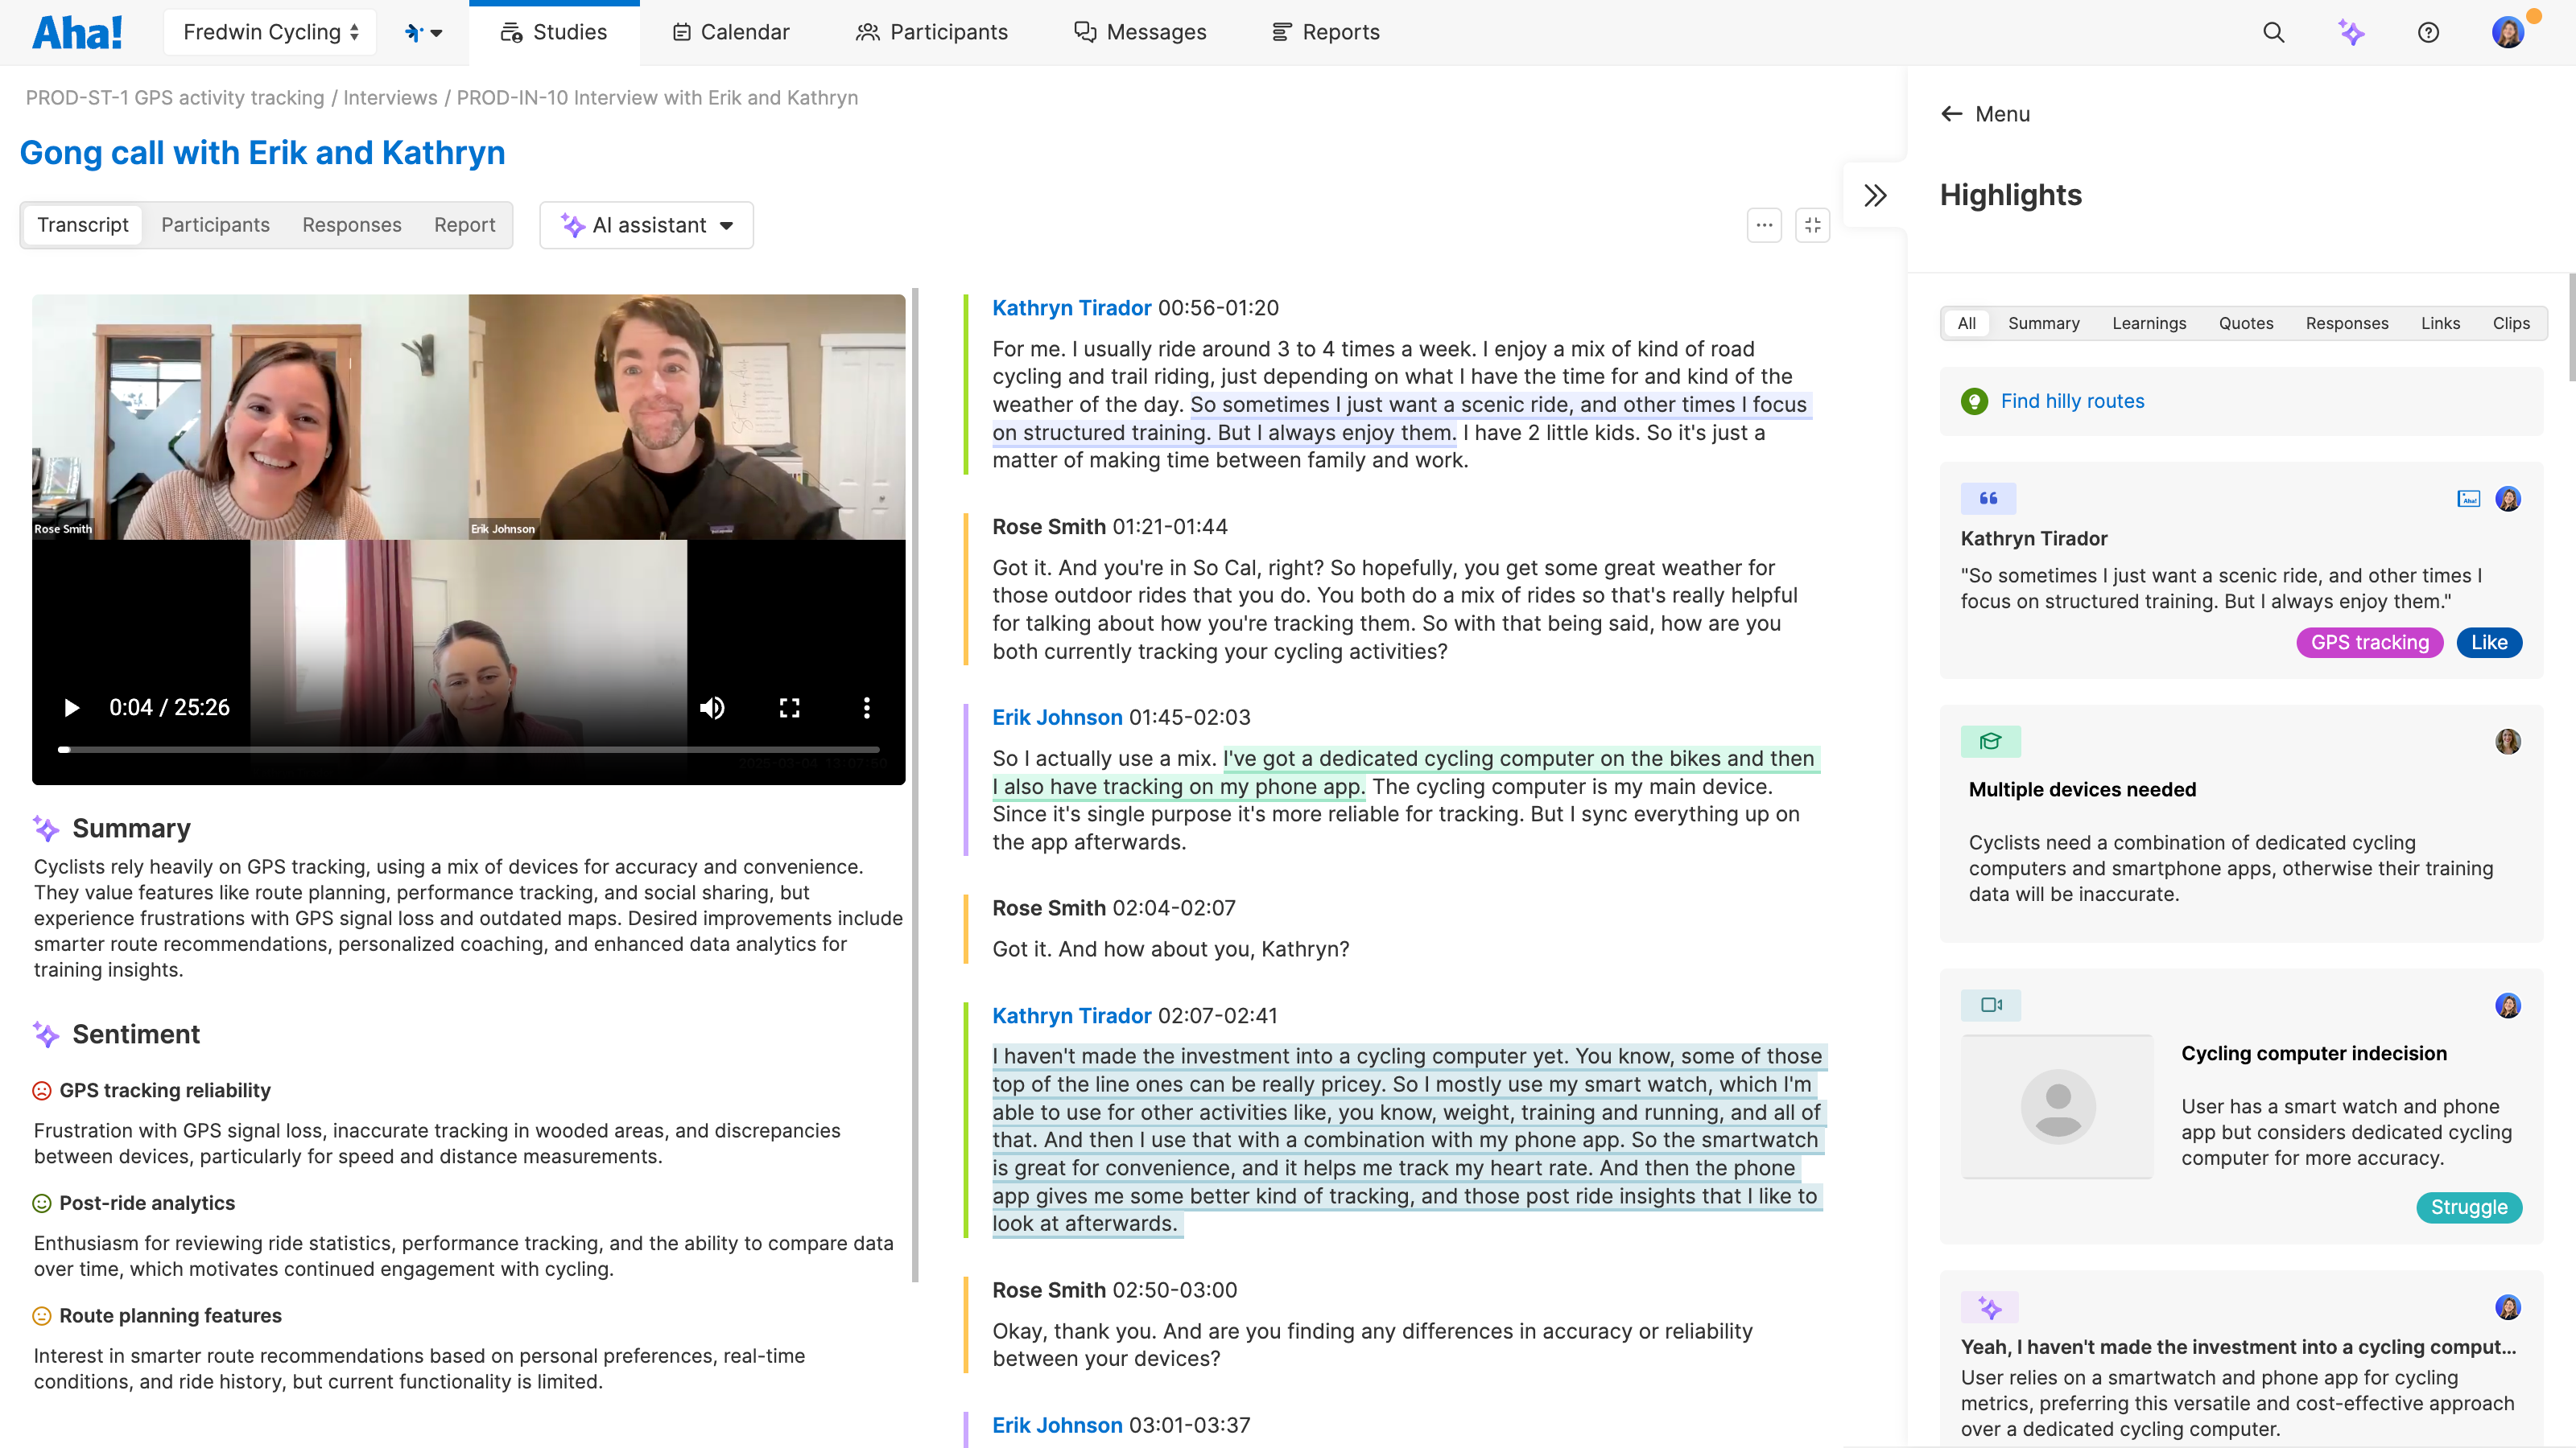Open the help question mark icon
The image size is (2576, 1448).
2428,32
